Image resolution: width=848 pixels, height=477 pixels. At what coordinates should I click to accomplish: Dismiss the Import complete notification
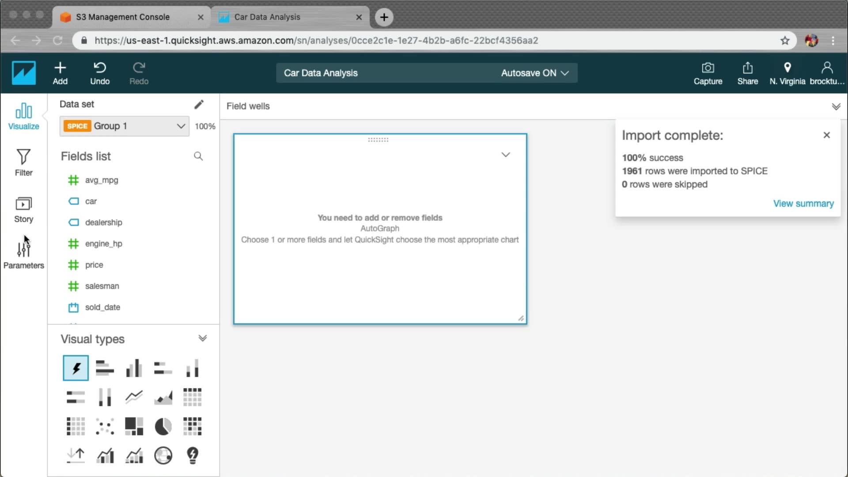(x=826, y=135)
